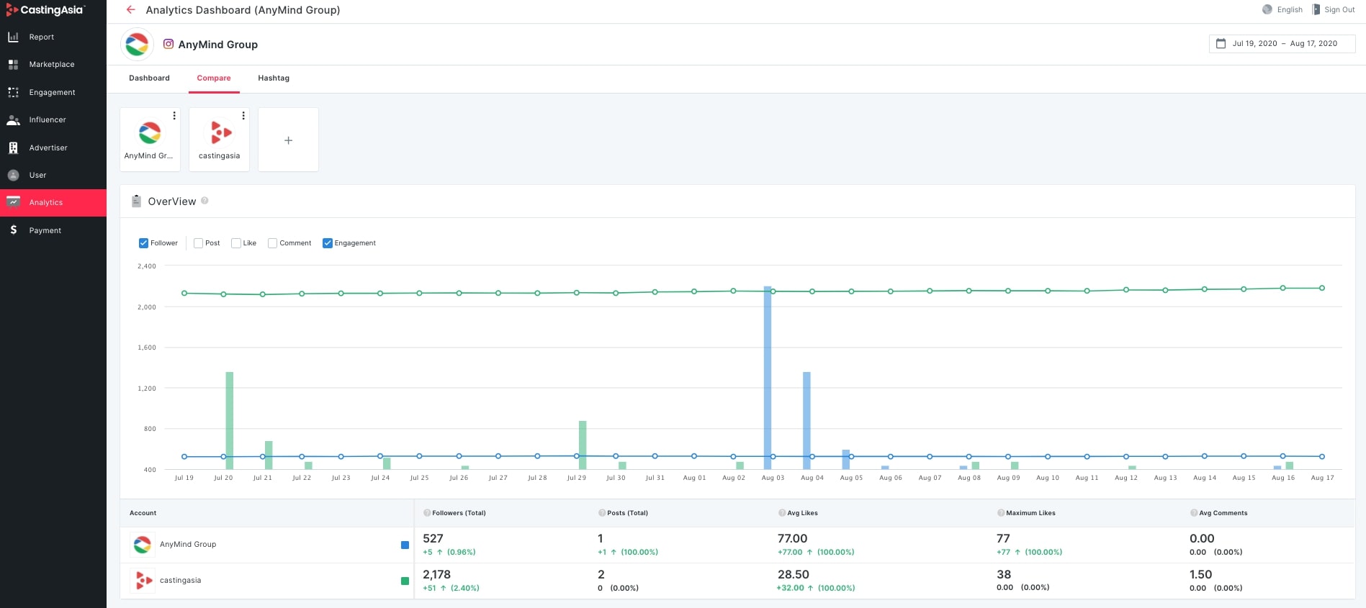Screen dimensions: 1366x608
Task: Click the AnyMind Group header avatar
Action: pos(137,45)
